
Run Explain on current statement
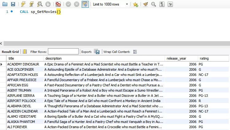[40, 4]
